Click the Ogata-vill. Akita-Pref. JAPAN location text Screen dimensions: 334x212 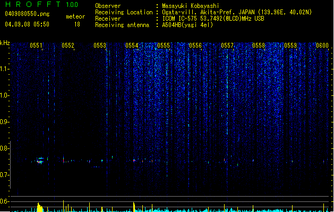coord(237,12)
